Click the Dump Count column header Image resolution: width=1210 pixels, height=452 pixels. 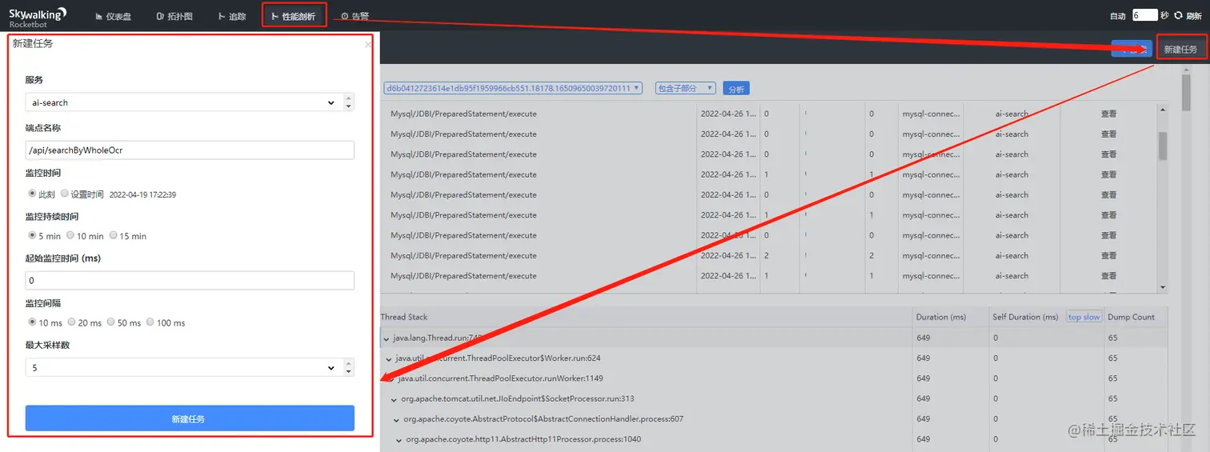[1132, 317]
